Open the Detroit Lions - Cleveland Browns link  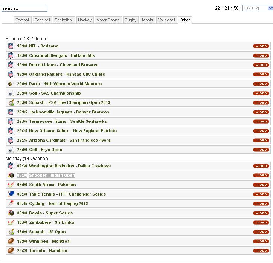coord(63,65)
